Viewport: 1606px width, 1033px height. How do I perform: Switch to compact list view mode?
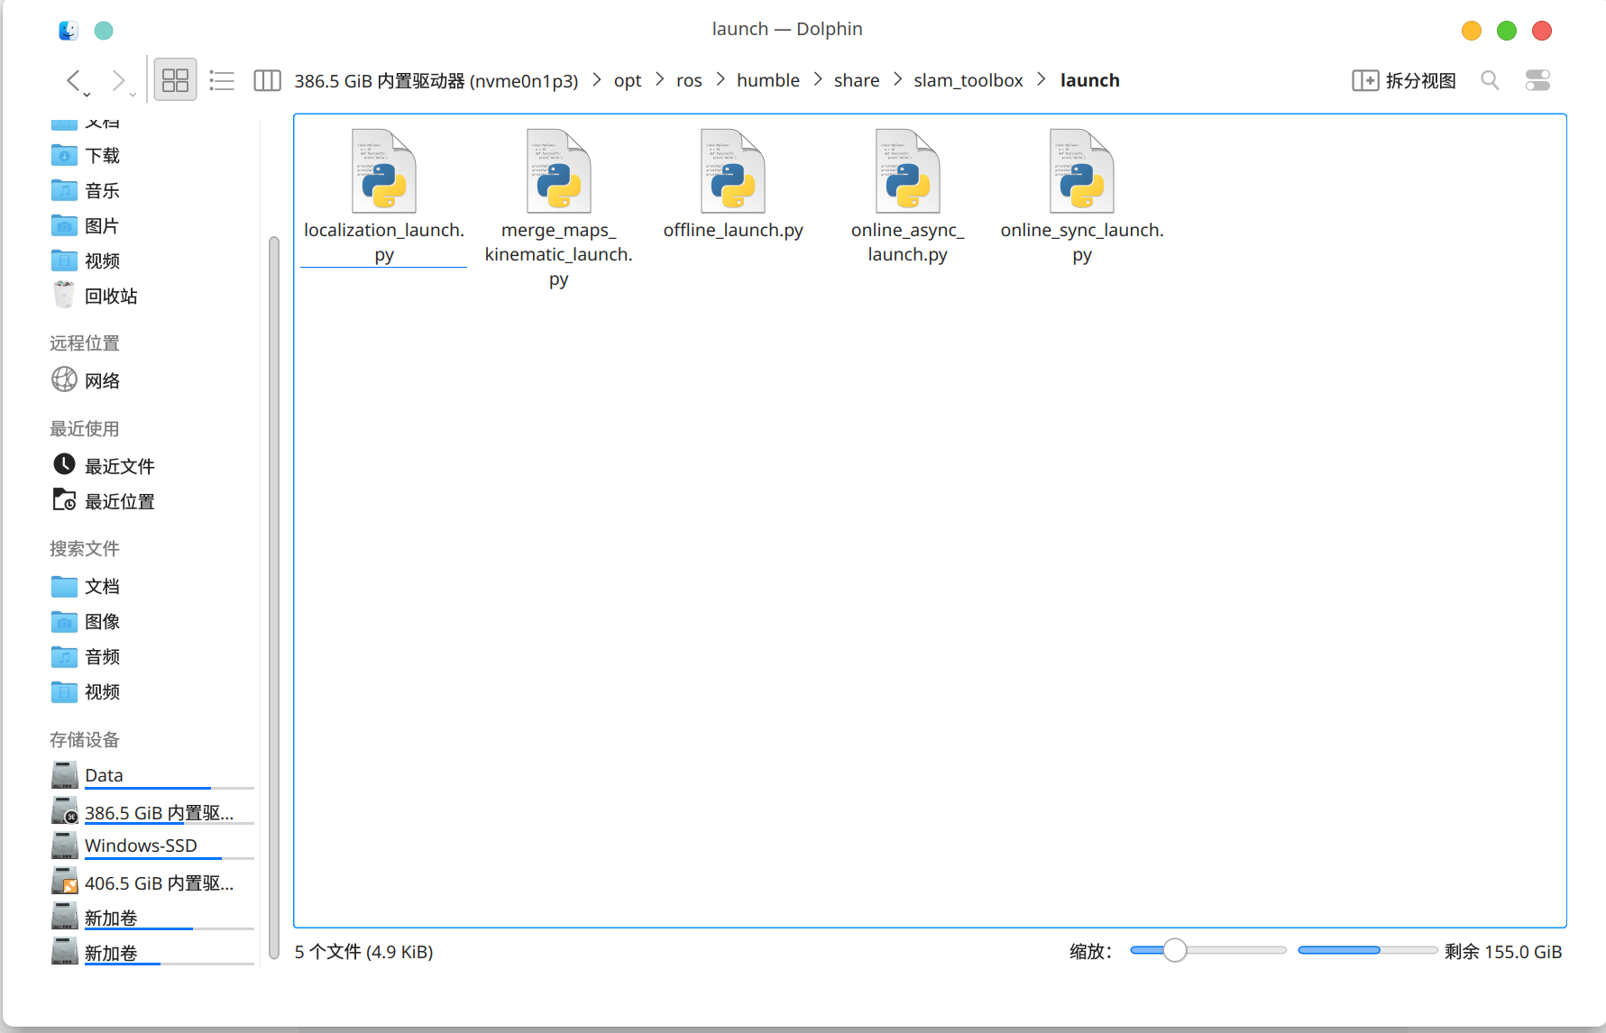221,80
